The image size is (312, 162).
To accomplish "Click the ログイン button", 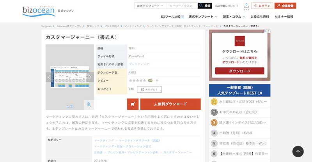I will click(x=262, y=6).
